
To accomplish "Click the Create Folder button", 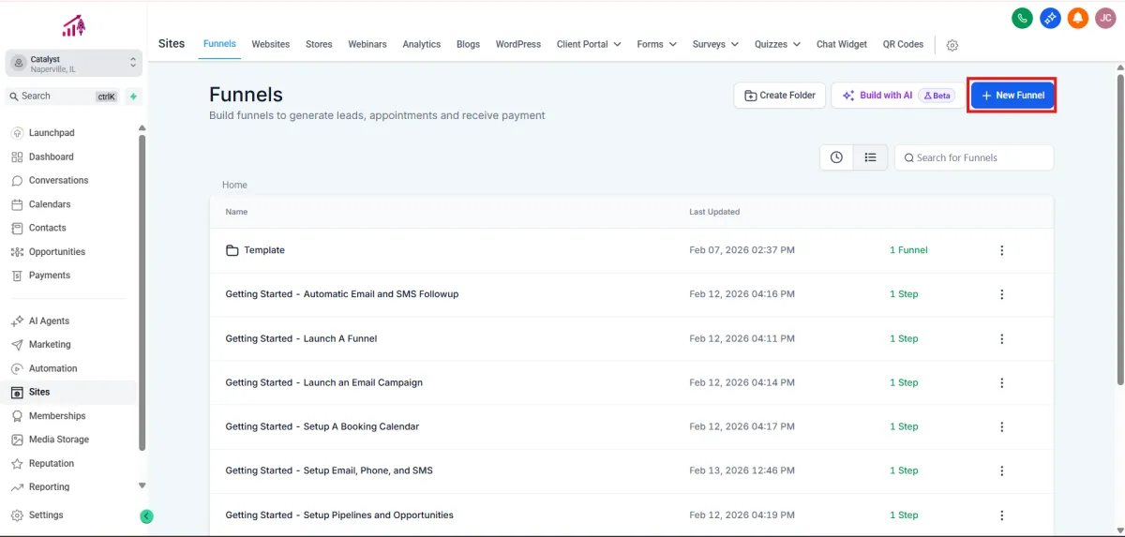I will click(x=780, y=96).
